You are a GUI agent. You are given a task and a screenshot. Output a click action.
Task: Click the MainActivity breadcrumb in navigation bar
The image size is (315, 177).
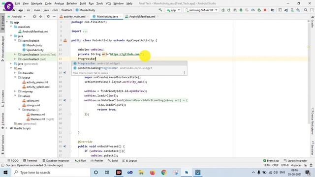click(85, 10)
